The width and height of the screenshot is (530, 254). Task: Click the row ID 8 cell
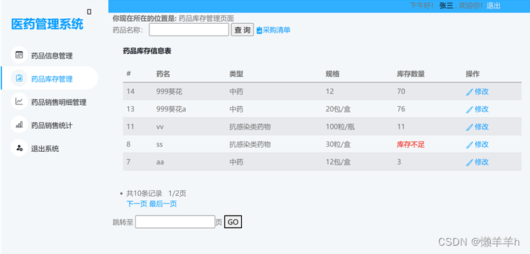coord(128,144)
